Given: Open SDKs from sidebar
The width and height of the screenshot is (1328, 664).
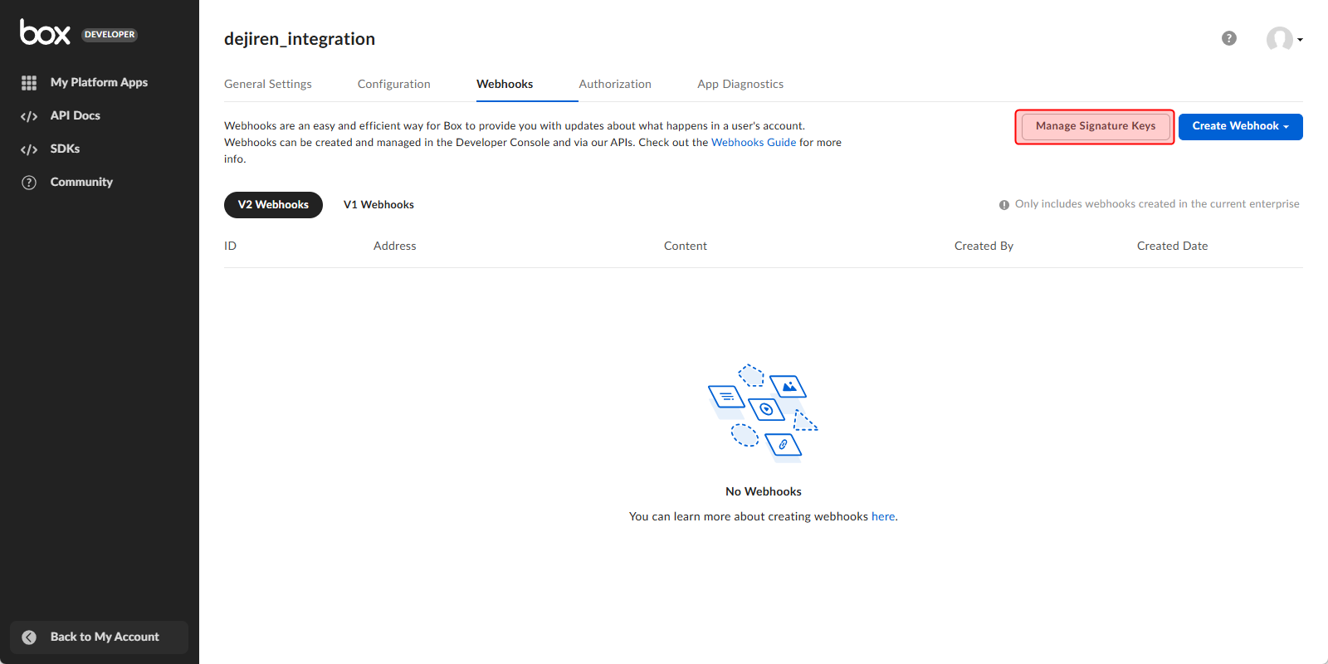Looking at the screenshot, I should coord(65,149).
